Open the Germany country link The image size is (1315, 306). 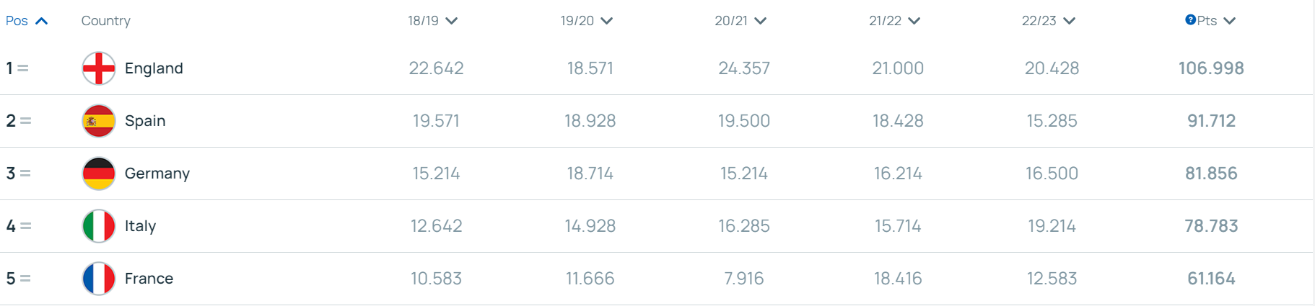(x=157, y=174)
